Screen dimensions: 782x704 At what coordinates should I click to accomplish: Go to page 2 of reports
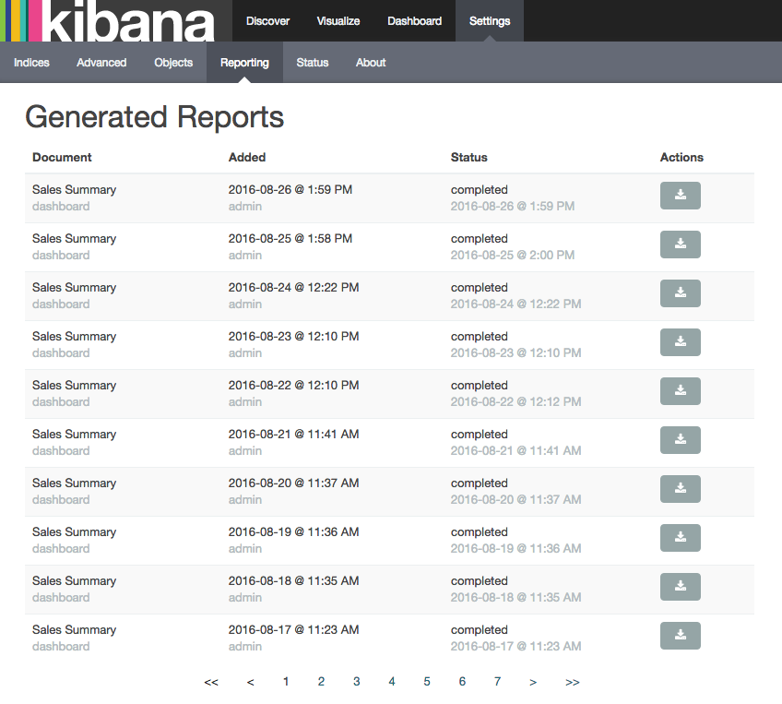click(321, 682)
